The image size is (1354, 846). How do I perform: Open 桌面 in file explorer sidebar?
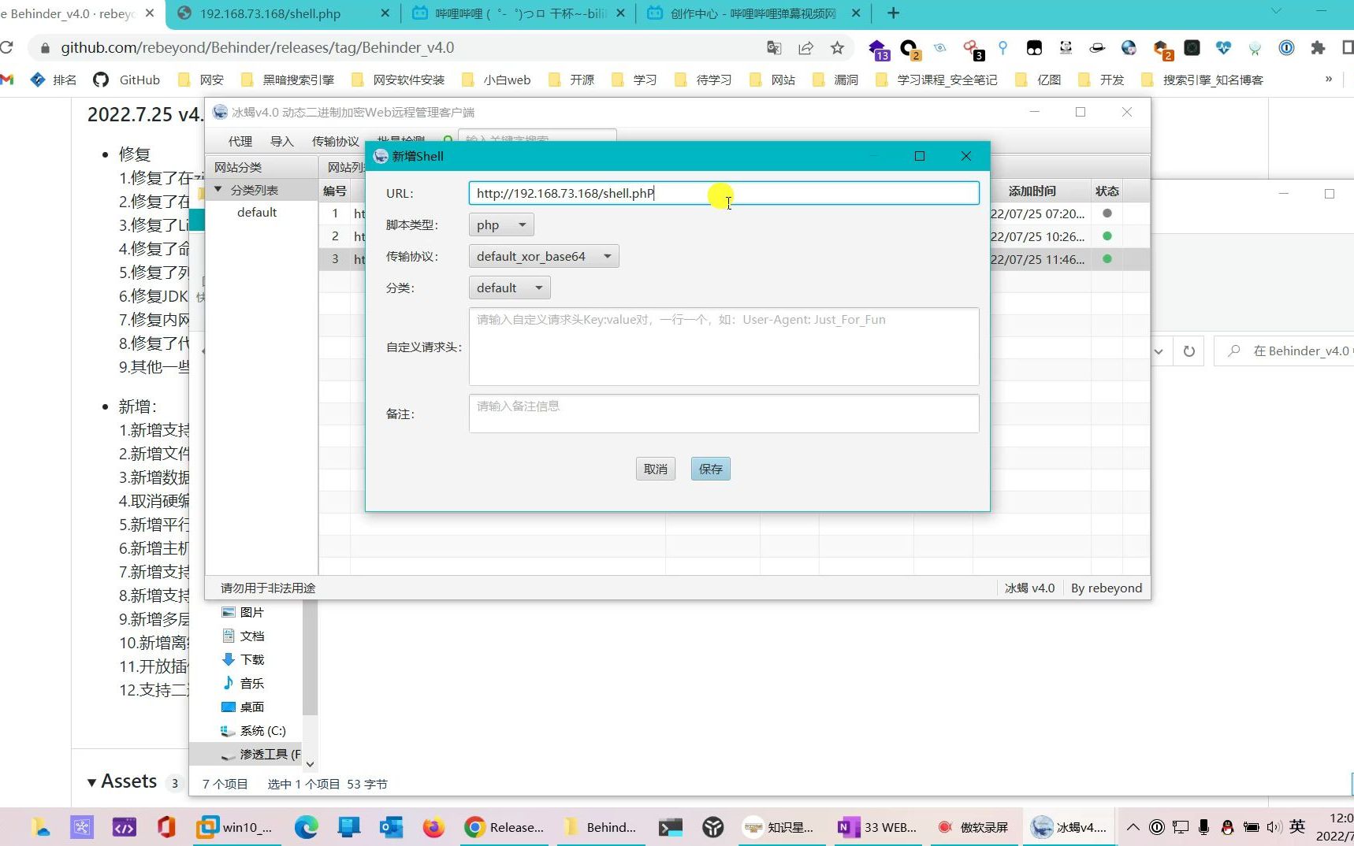tap(243, 707)
